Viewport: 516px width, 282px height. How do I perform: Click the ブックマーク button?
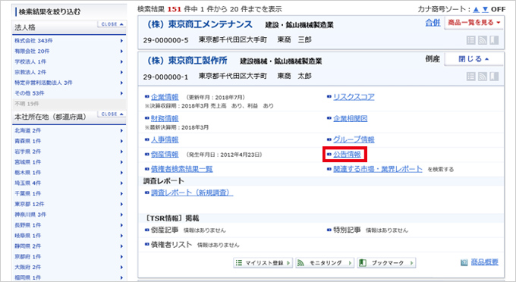click(x=386, y=263)
